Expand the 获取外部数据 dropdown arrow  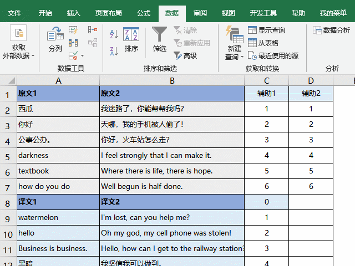click(33, 55)
